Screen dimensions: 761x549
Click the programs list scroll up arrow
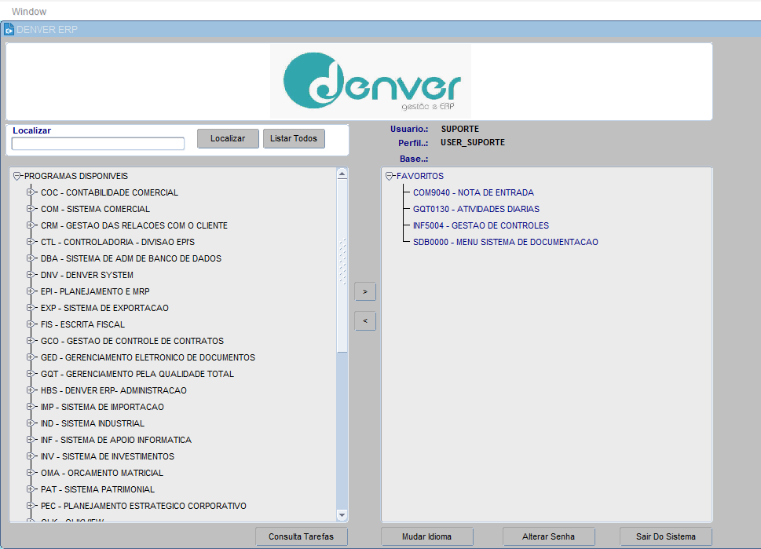click(342, 174)
